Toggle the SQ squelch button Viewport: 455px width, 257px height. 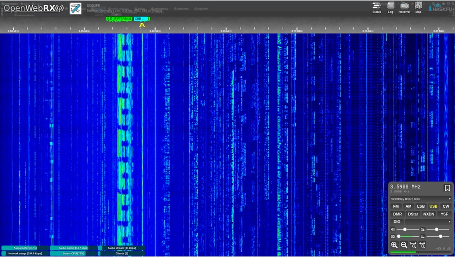(392, 237)
